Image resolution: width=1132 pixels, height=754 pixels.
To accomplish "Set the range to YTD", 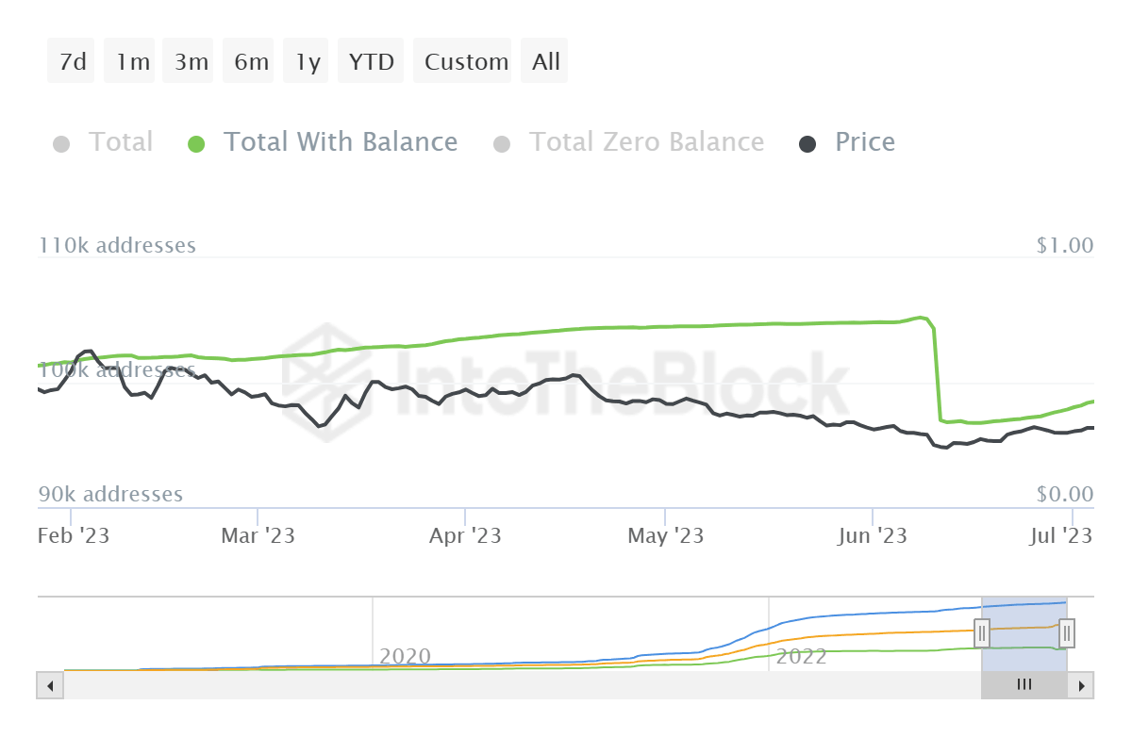I will (x=371, y=62).
